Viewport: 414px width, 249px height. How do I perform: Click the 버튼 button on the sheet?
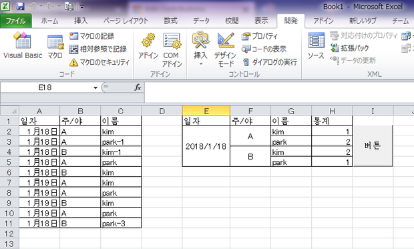(373, 146)
